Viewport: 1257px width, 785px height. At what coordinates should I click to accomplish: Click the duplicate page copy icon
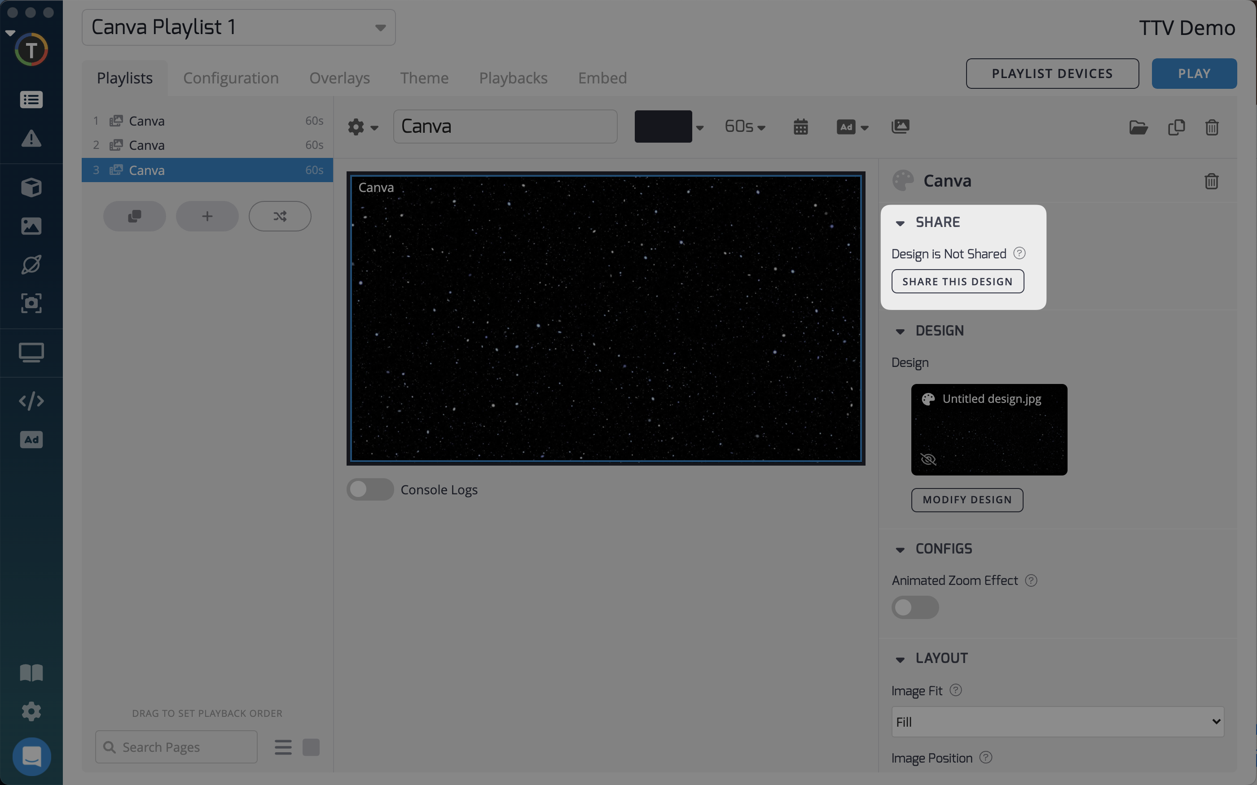tap(1176, 127)
